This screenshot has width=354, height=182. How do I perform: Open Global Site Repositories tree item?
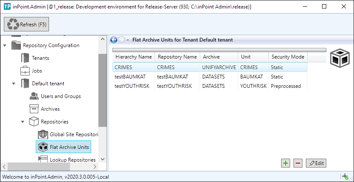74,134
